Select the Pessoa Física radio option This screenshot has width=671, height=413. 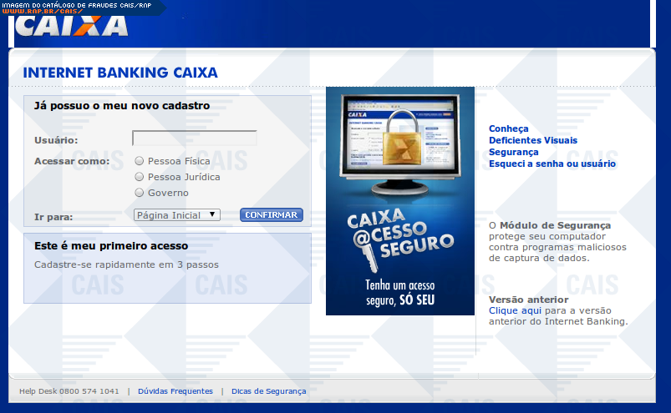pos(140,161)
